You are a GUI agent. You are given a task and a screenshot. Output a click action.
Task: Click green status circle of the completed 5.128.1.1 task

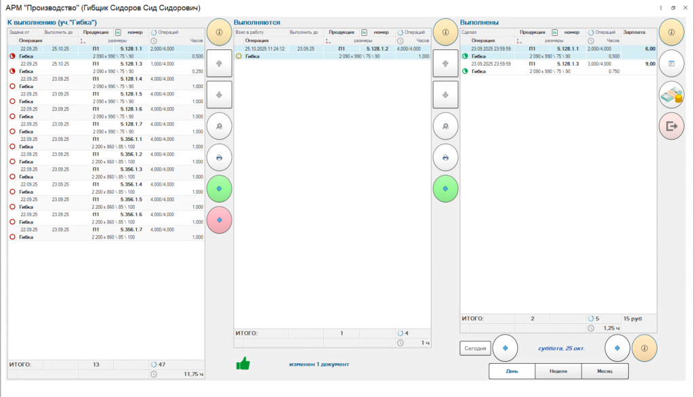[x=465, y=56]
